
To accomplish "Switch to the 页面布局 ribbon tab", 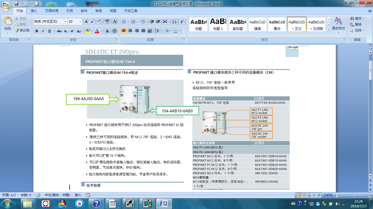I will pos(52,11).
